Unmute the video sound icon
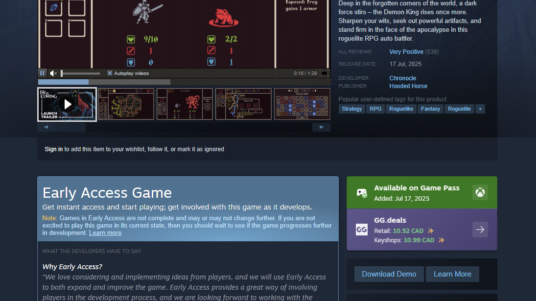Viewport: 536px width, 301px height. 53,73
